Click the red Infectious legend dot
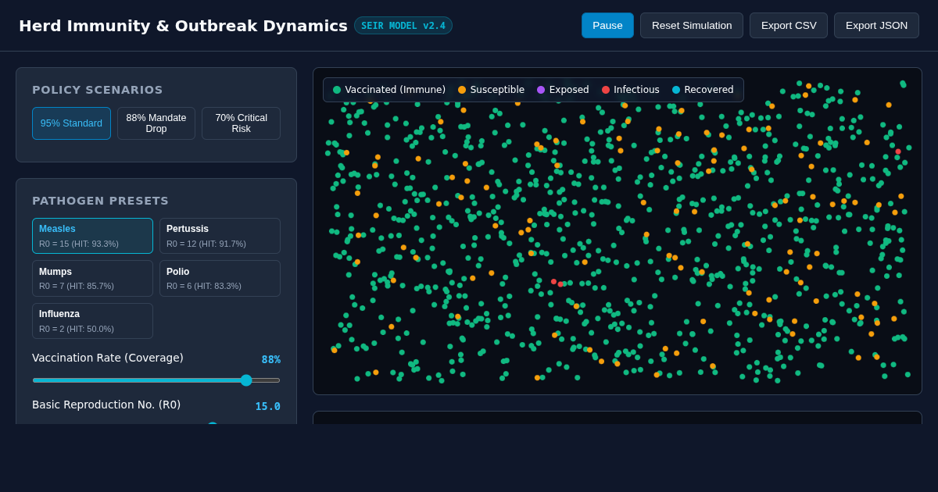The width and height of the screenshot is (938, 492). pyautogui.click(x=606, y=90)
